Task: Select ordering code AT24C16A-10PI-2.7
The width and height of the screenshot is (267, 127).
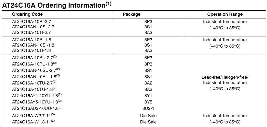Action: pos(32,22)
